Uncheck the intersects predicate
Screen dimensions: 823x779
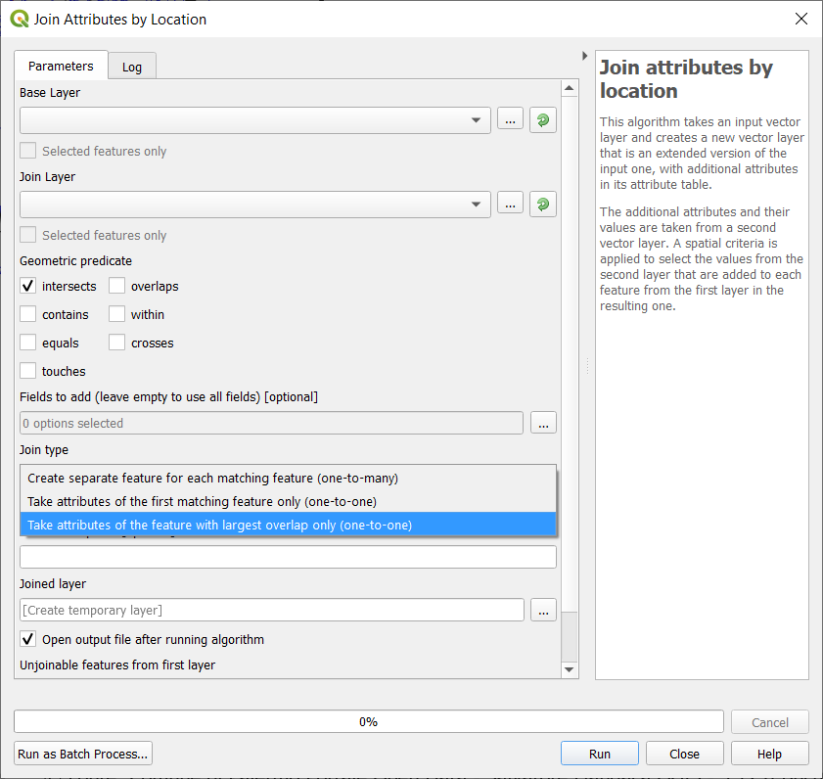click(28, 287)
